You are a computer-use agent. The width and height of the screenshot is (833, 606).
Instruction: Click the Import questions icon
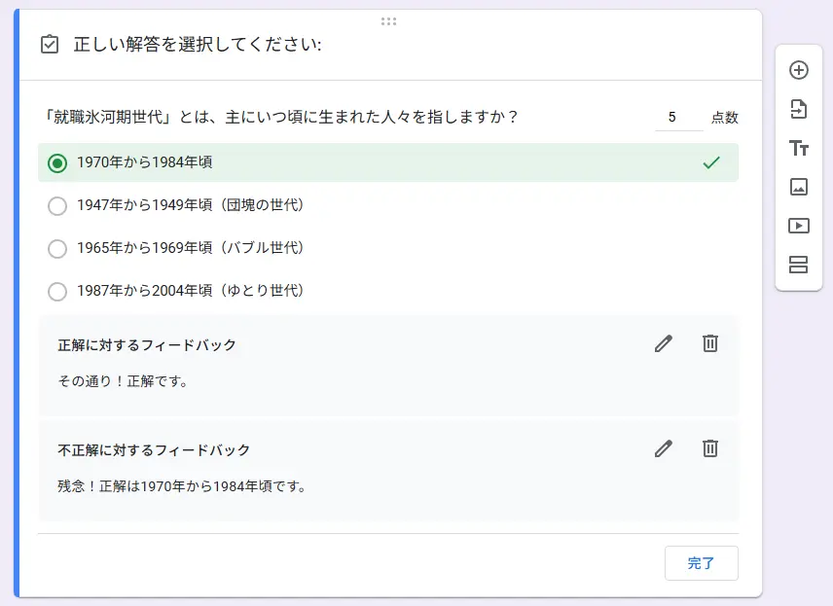click(799, 109)
